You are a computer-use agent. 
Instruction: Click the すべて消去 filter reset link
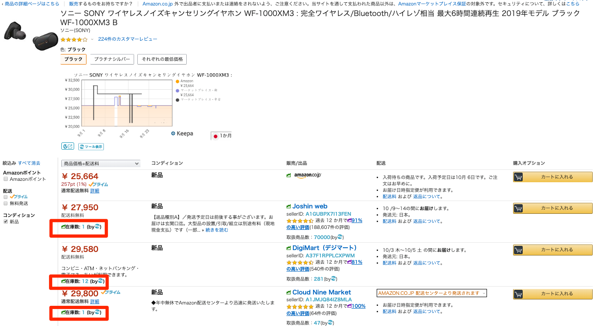coord(29,163)
